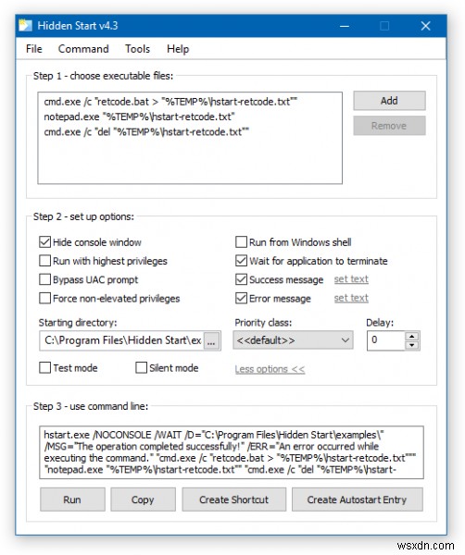Select the retcode.bat cmd.exe list entry
This screenshot has height=555, width=465.
pyautogui.click(x=170, y=102)
